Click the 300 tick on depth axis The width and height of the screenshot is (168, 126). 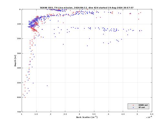(19, 53)
